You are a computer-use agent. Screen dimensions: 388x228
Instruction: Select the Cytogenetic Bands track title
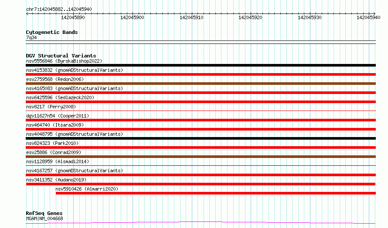point(52,32)
